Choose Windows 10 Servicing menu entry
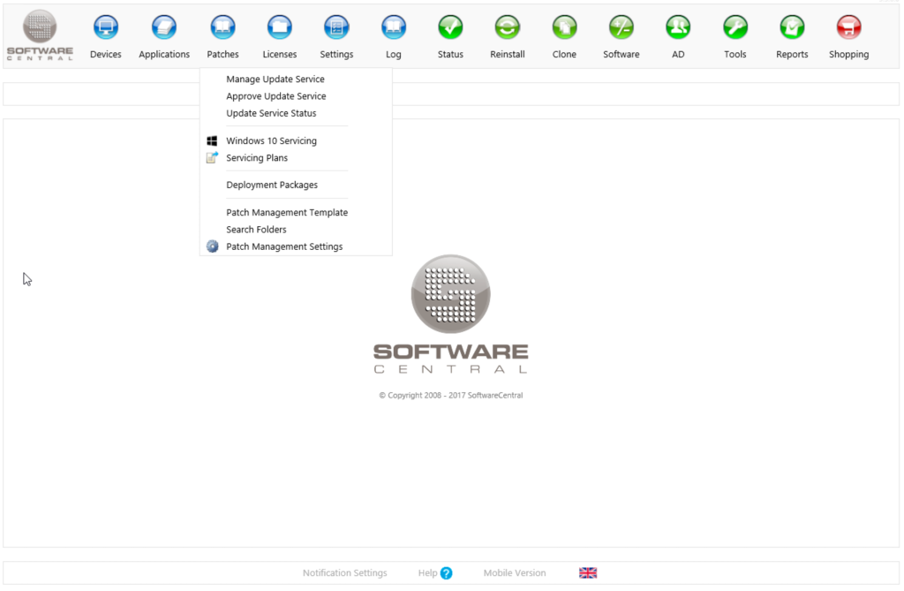Image resolution: width=904 pixels, height=591 pixels. tap(271, 140)
